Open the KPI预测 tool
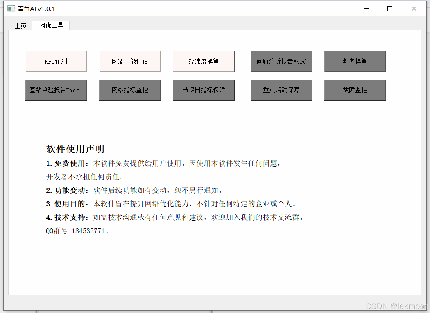The width and height of the screenshot is (430, 313). [56, 61]
